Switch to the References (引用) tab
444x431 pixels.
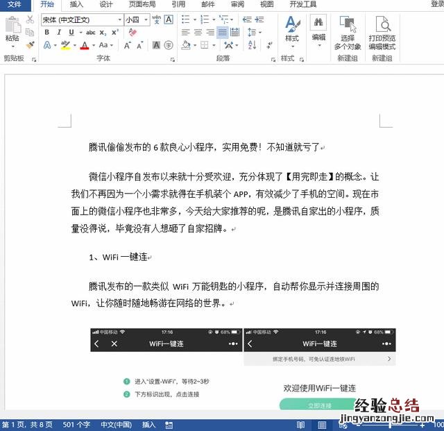[178, 4]
